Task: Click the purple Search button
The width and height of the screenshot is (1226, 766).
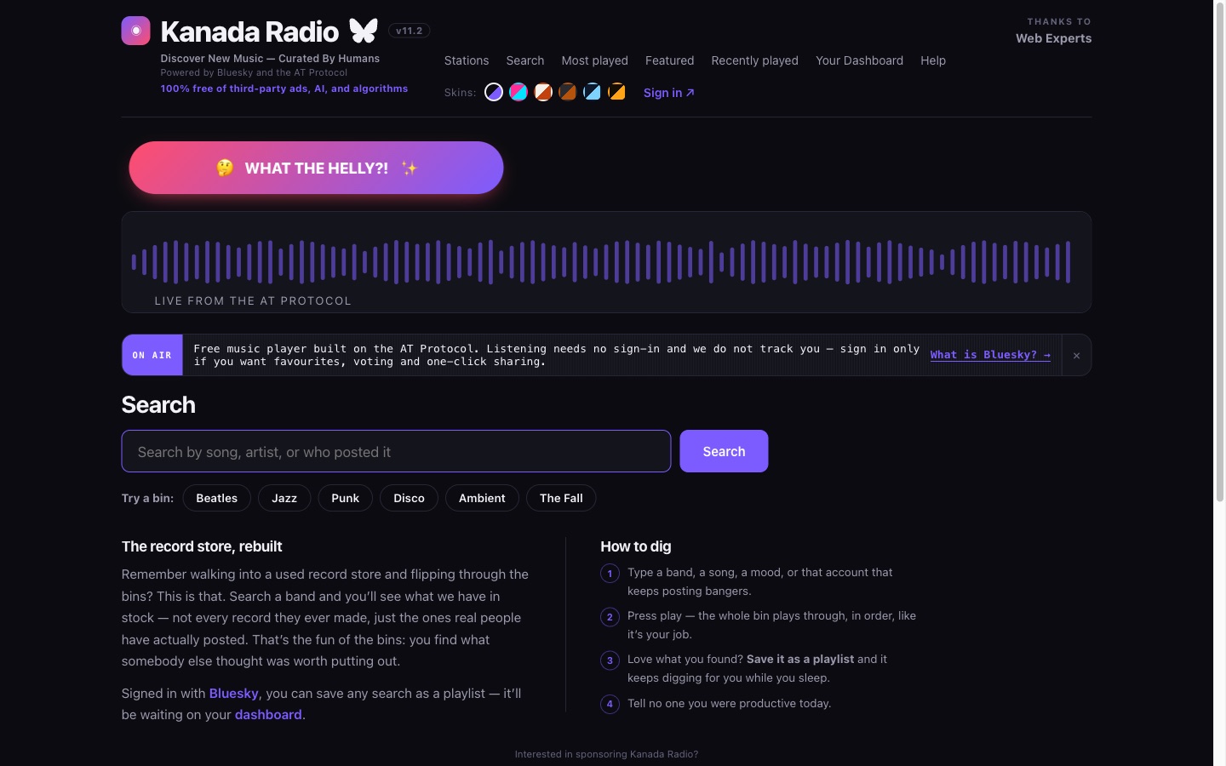Action: tap(724, 451)
